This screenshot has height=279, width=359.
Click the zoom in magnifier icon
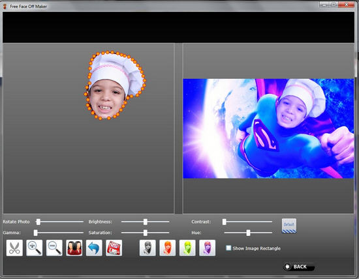35,248
